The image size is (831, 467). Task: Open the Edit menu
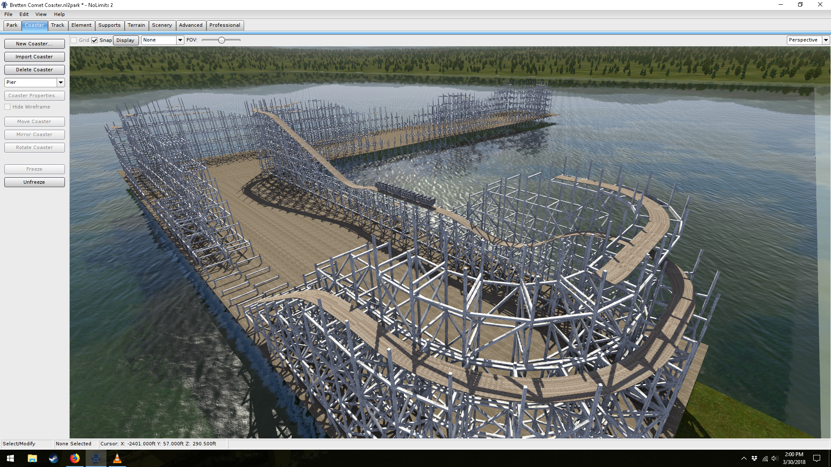coord(24,14)
